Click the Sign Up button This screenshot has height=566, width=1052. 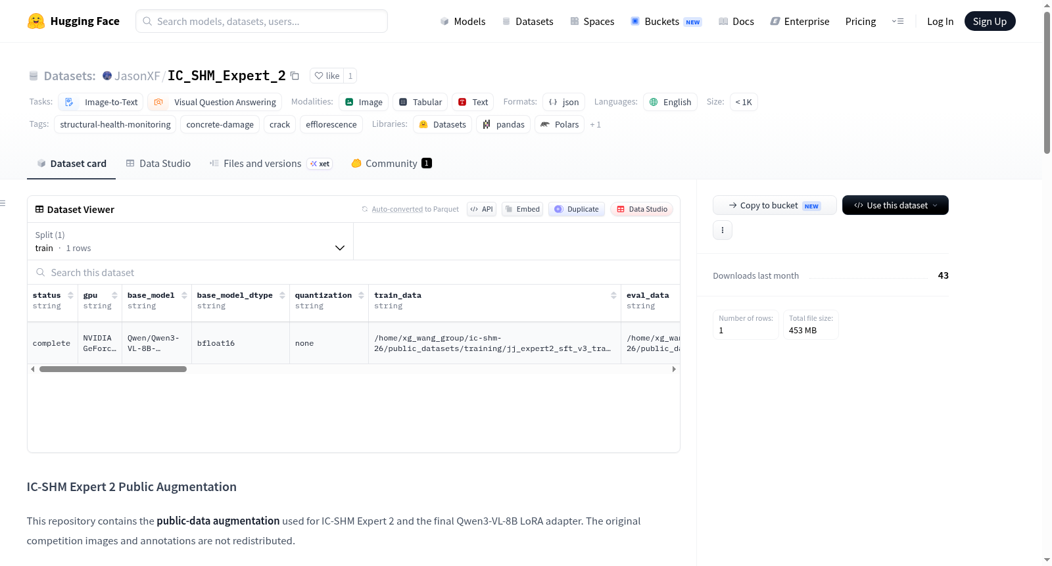point(990,21)
